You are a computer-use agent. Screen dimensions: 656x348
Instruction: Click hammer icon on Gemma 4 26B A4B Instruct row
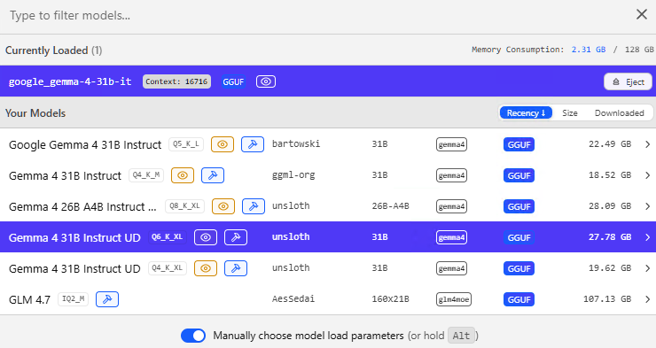pyautogui.click(x=254, y=206)
